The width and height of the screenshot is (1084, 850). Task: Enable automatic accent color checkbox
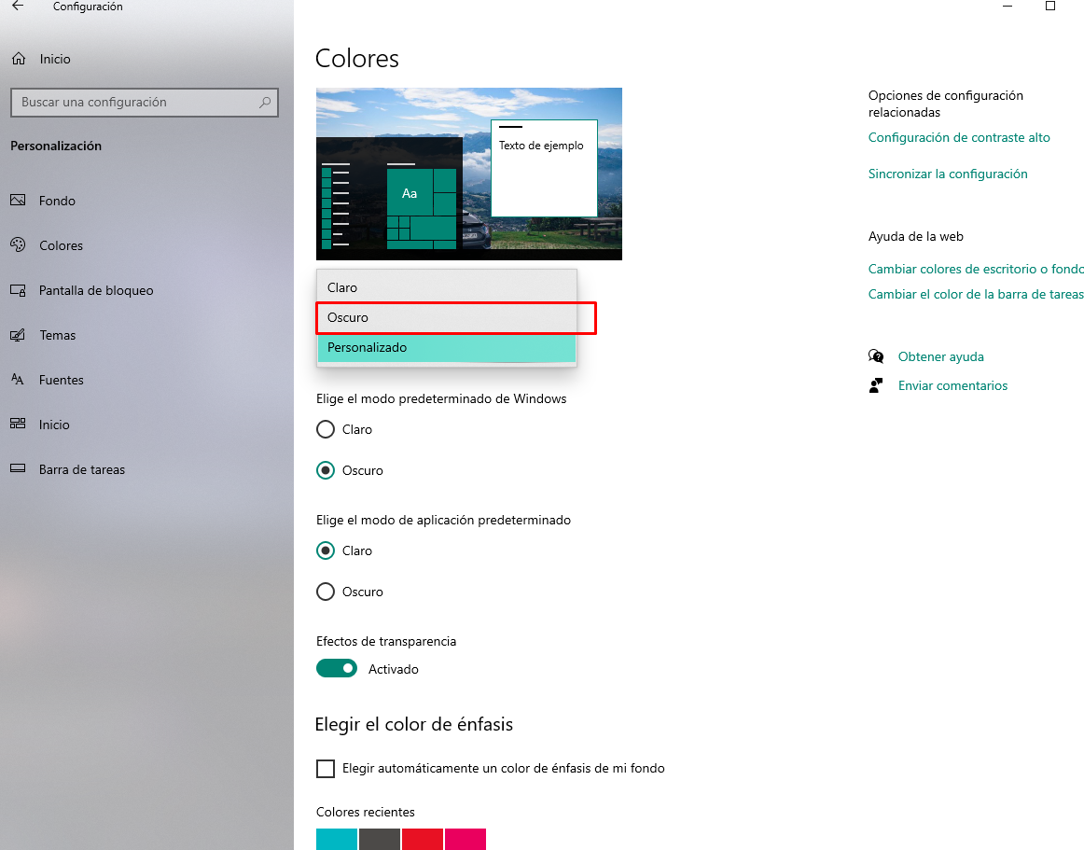click(x=326, y=769)
